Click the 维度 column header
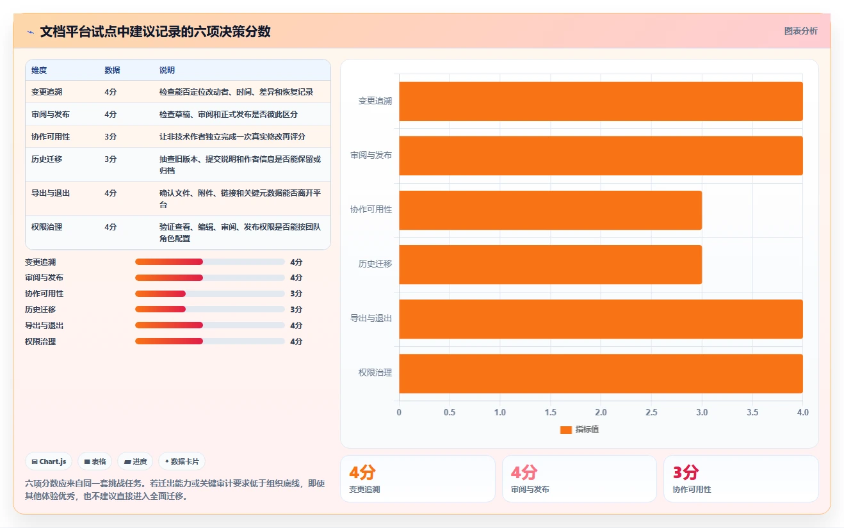This screenshot has width=844, height=528. [39, 70]
